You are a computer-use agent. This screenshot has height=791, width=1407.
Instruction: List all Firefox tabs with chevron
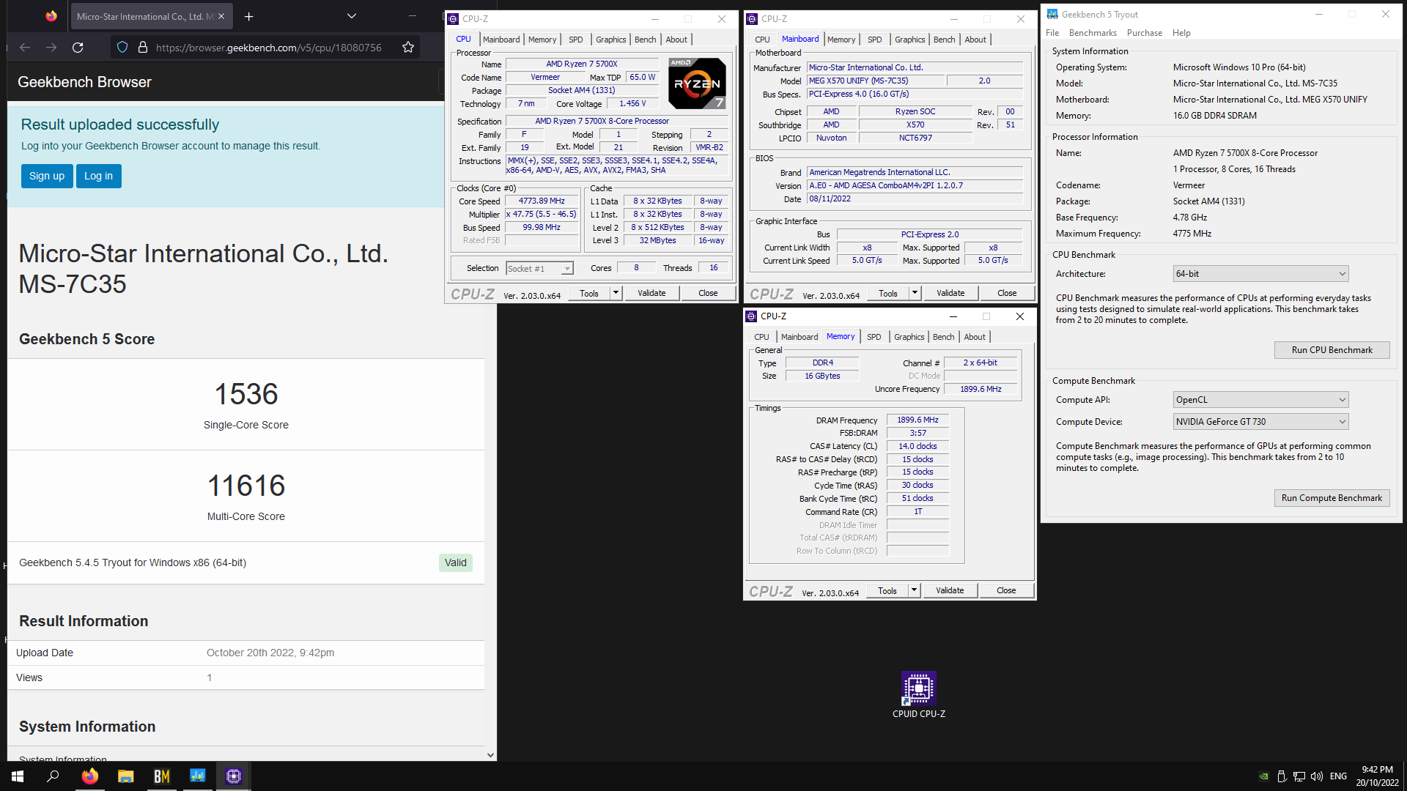[352, 16]
